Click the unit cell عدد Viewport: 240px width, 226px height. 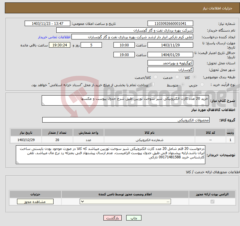pyautogui.click(x=88, y=140)
